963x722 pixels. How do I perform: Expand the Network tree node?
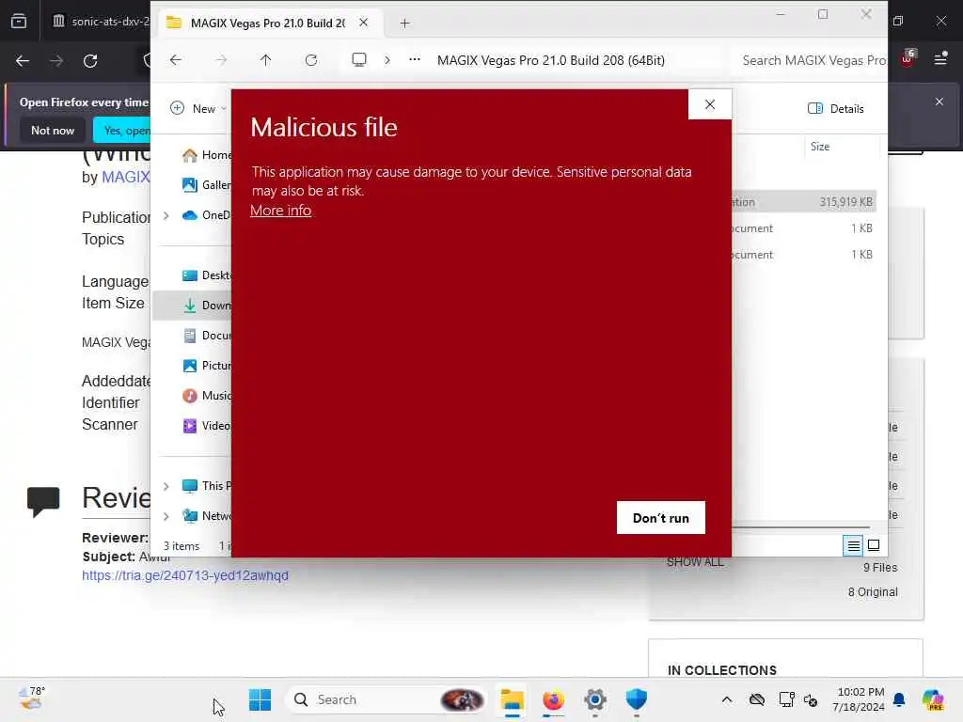(166, 516)
